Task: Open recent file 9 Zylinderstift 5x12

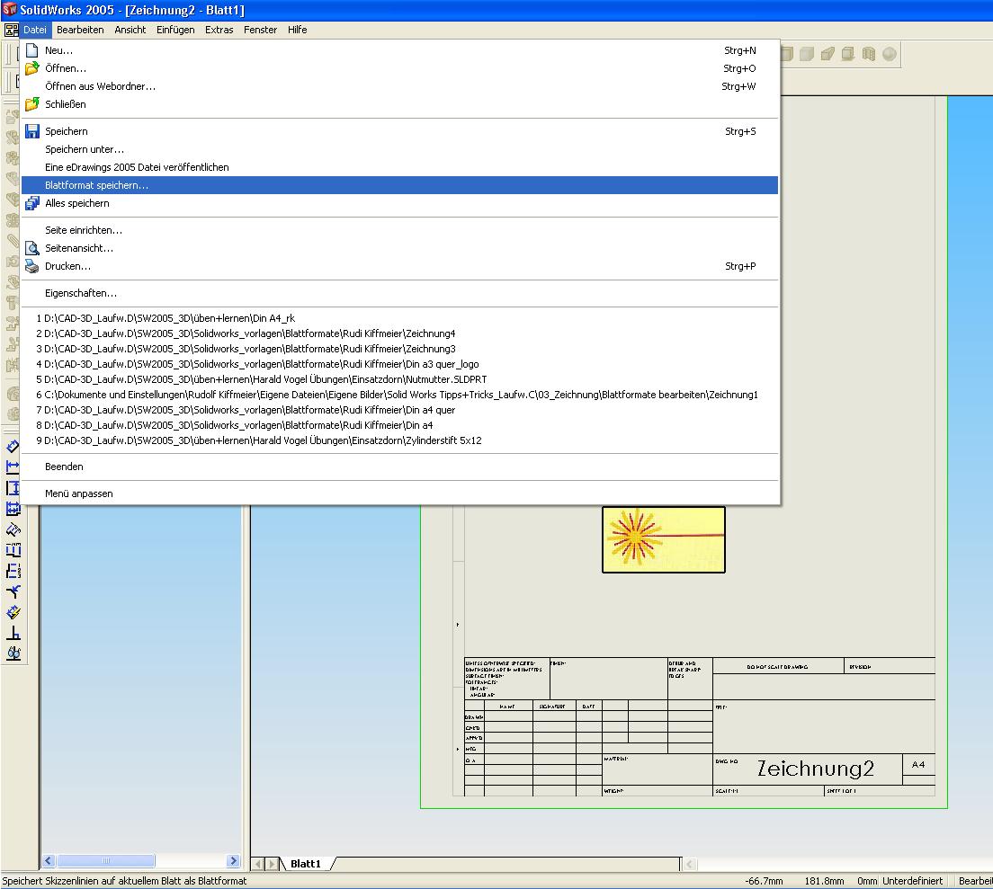Action: click(x=399, y=440)
